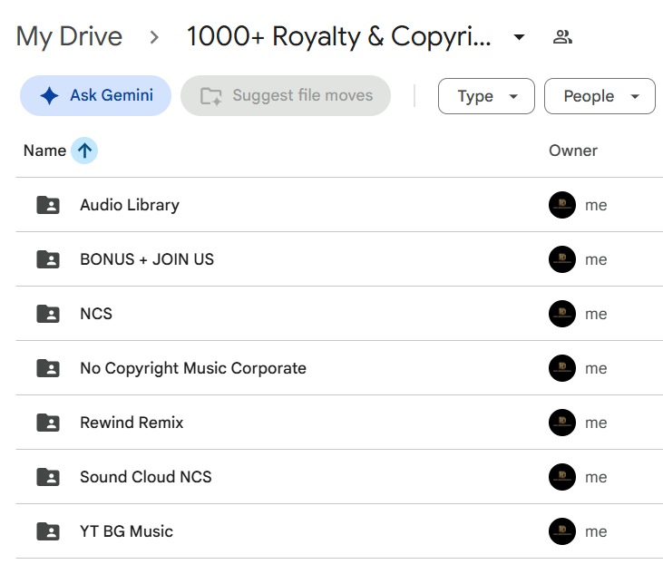Screen dimensions: 663x574
Task: Click 'me' owner text in NCS row
Action: pos(596,314)
